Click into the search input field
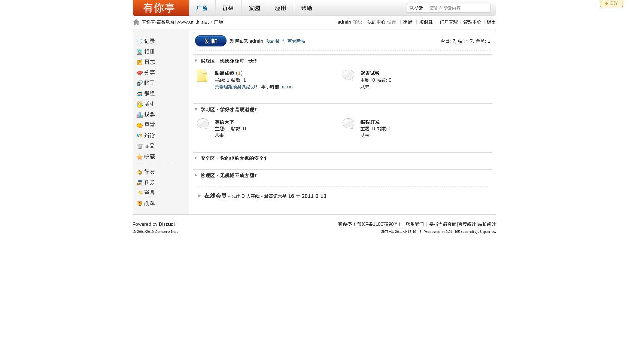629x337 pixels. pyautogui.click(x=459, y=8)
